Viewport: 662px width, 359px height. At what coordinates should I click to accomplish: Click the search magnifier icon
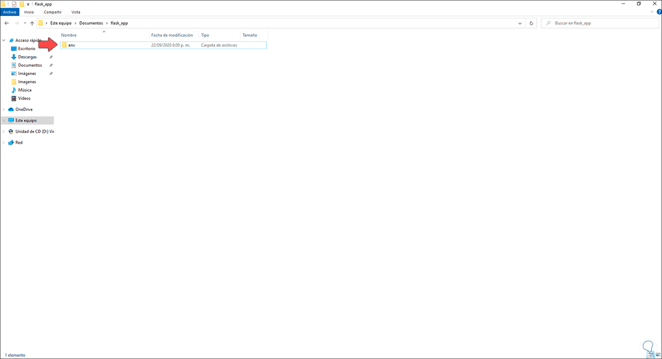tap(548, 23)
